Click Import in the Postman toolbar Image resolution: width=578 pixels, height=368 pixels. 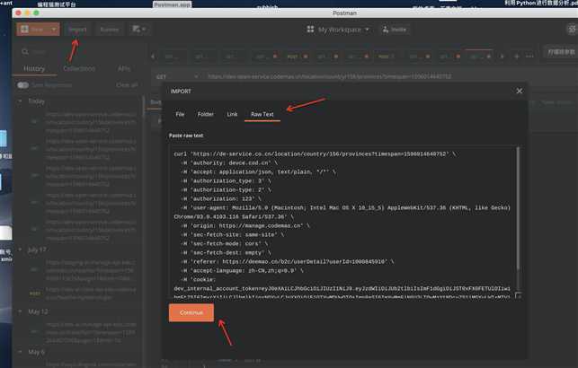(77, 30)
